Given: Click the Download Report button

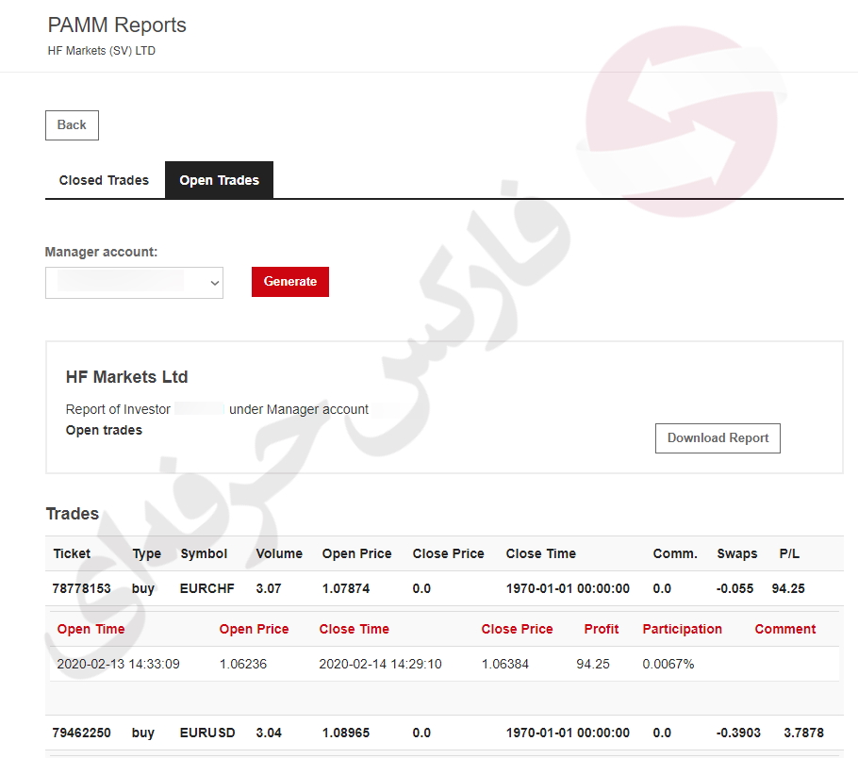Looking at the screenshot, I should tap(718, 437).
